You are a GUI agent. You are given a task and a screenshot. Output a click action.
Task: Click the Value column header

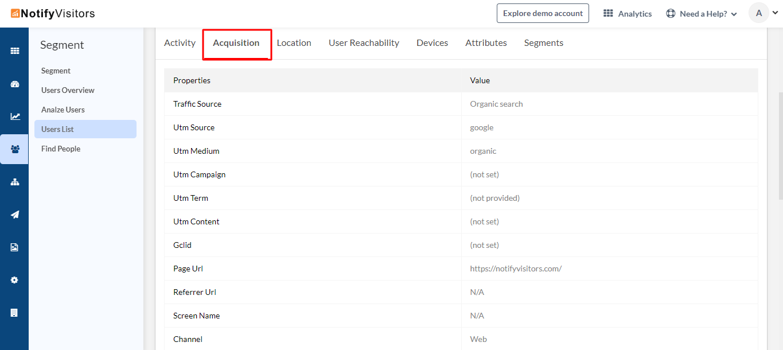[480, 81]
